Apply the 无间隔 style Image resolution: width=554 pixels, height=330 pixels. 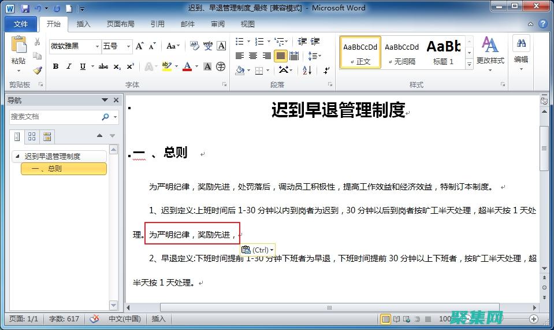click(401, 52)
